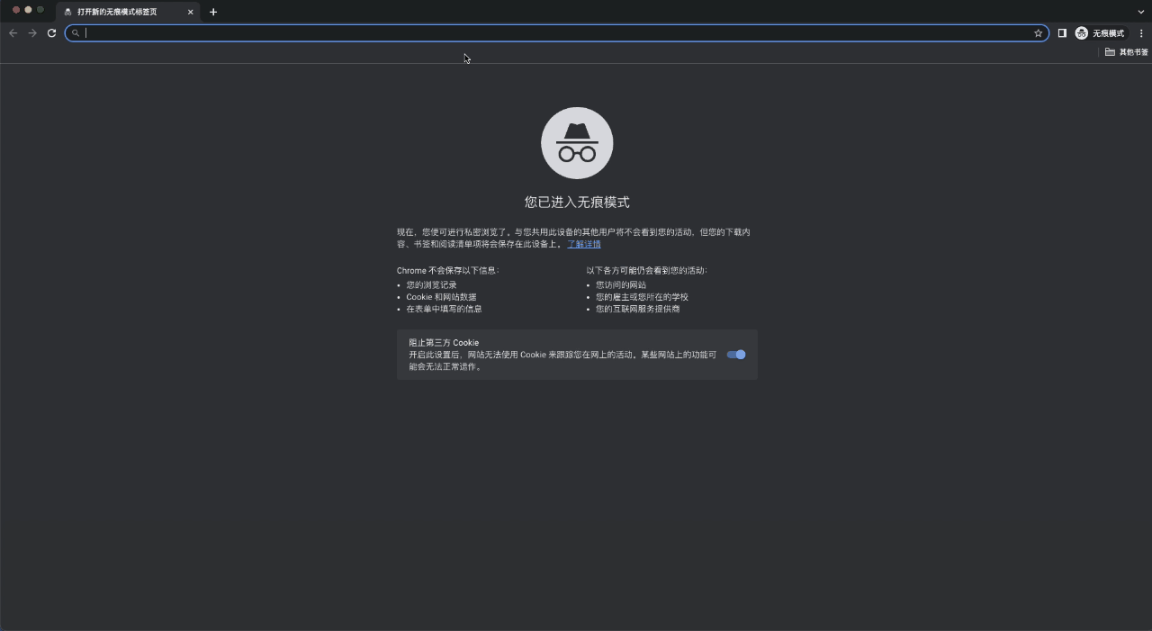Click the incognito hat illustration on the page
This screenshot has width=1152, height=631.
pyautogui.click(x=576, y=142)
